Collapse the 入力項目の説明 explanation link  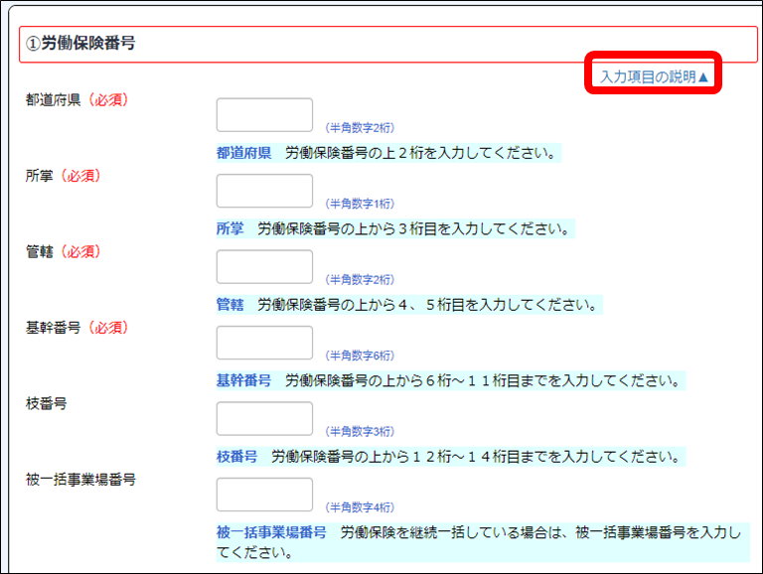(x=654, y=76)
